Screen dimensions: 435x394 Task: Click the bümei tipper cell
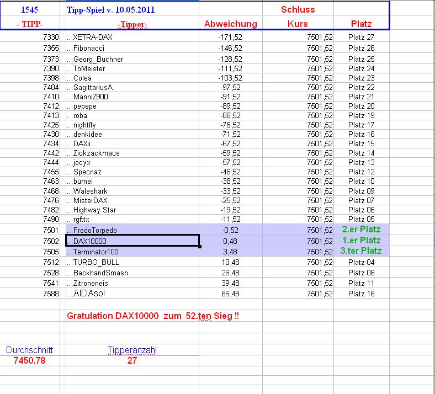pos(132,182)
